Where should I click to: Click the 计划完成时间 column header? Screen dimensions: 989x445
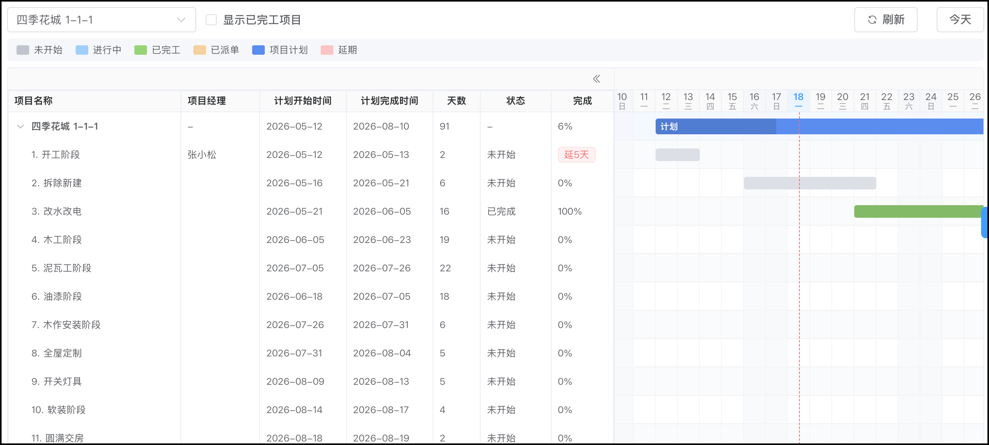coord(390,101)
